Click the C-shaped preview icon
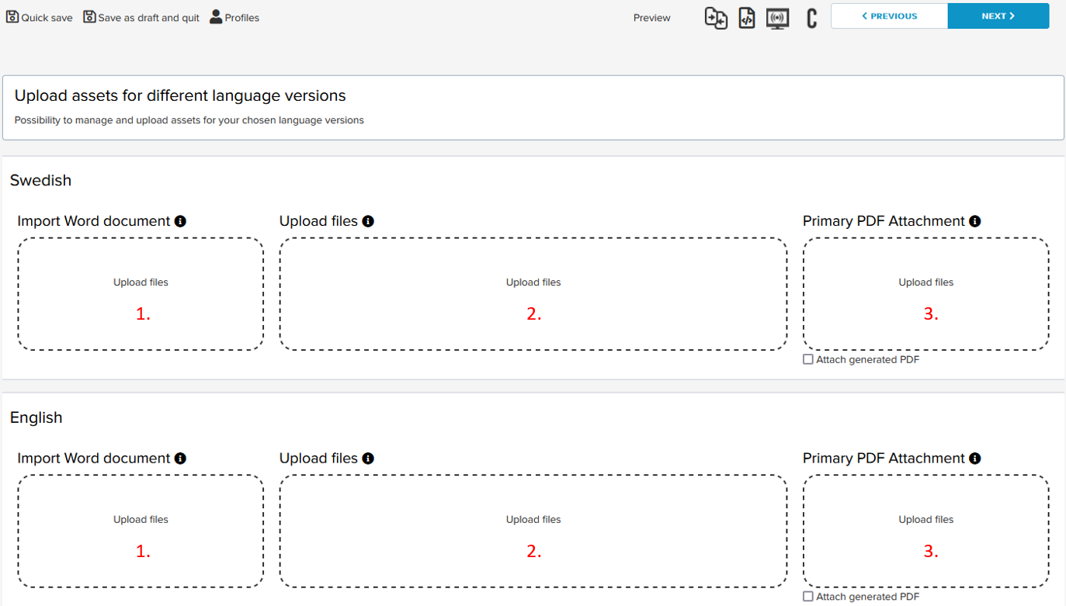This screenshot has width=1066, height=606. (811, 18)
